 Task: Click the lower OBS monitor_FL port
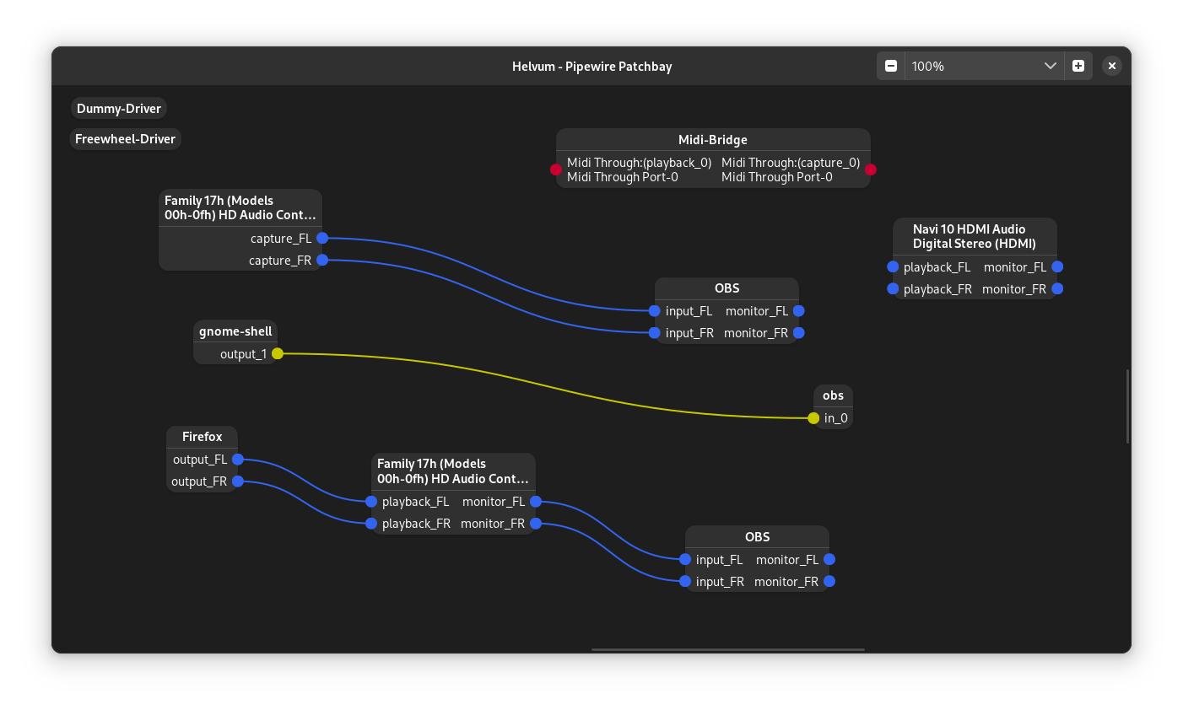click(x=829, y=560)
